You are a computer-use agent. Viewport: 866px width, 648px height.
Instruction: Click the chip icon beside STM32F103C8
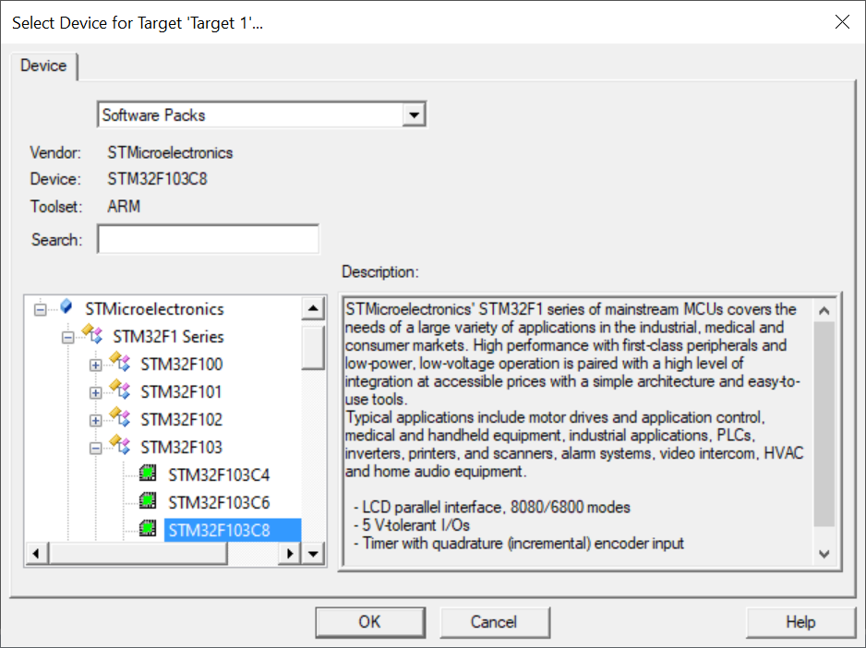pos(148,528)
